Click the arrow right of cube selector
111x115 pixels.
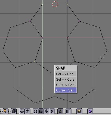coord(17,111)
